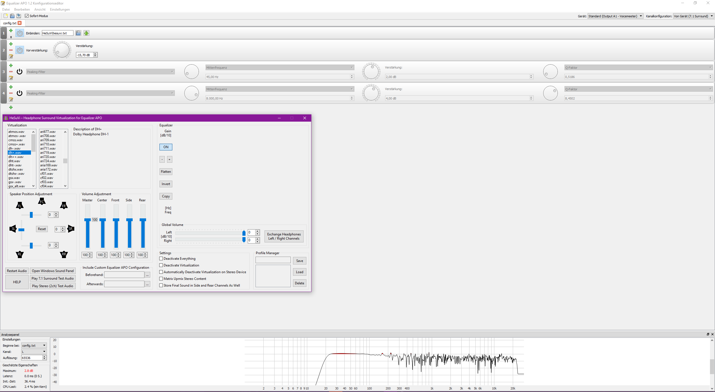
Task: Enable Matrix Upmix Stereo Content
Action: tap(161, 278)
